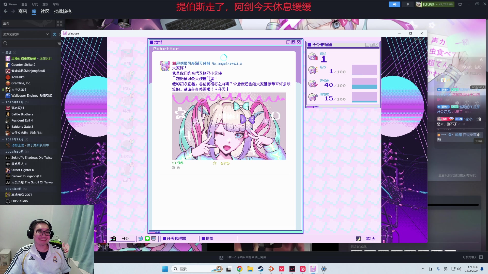Toggle the recent activity clock filter
This screenshot has width=488, height=274.
click(54, 34)
